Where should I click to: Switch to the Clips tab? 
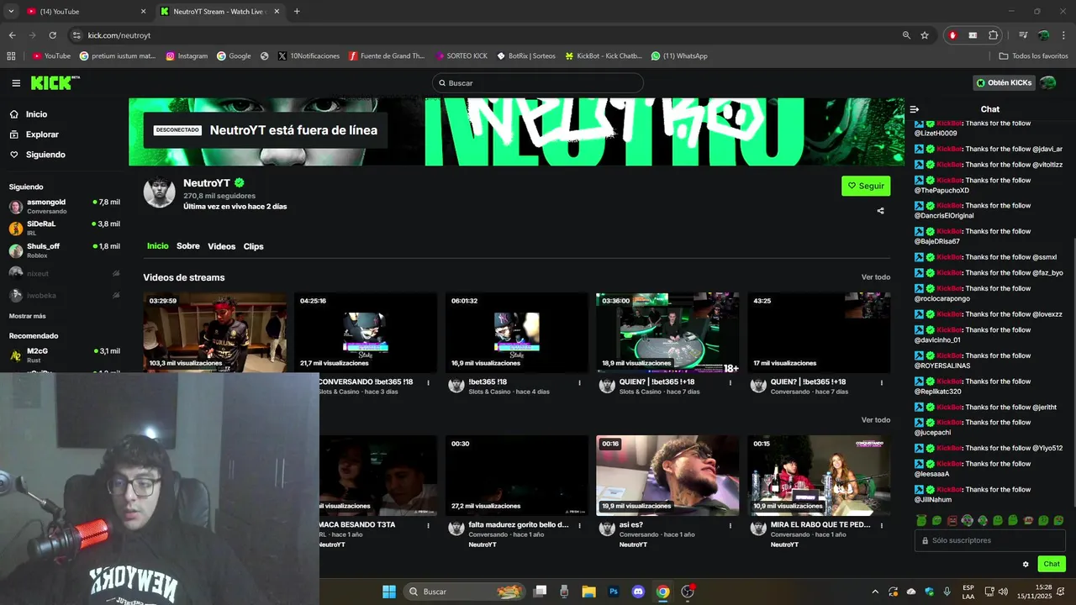click(x=254, y=246)
